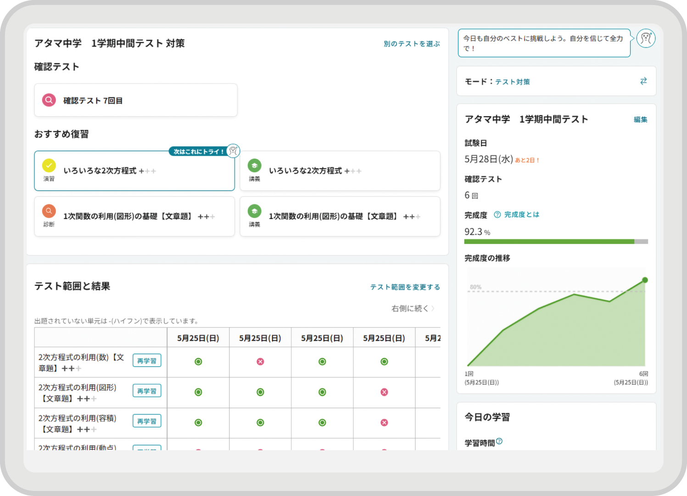Click the question icon beside 完成度とは
The image size is (687, 496).
[x=497, y=214]
